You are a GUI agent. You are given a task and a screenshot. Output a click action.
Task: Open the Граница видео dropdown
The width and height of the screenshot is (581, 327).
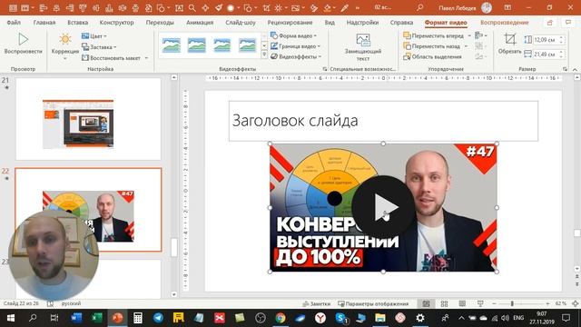pyautogui.click(x=295, y=46)
